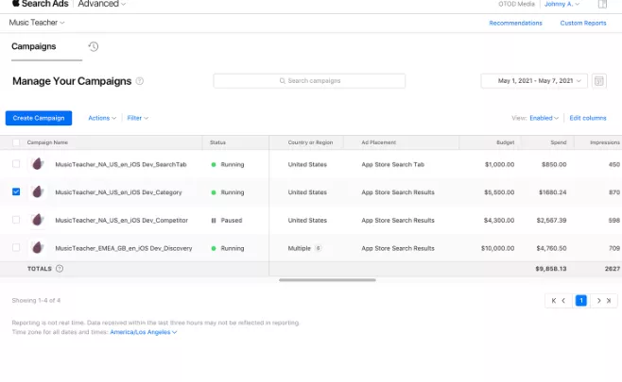Expand the Actions dropdown
This screenshot has height=382, width=622.
click(102, 118)
